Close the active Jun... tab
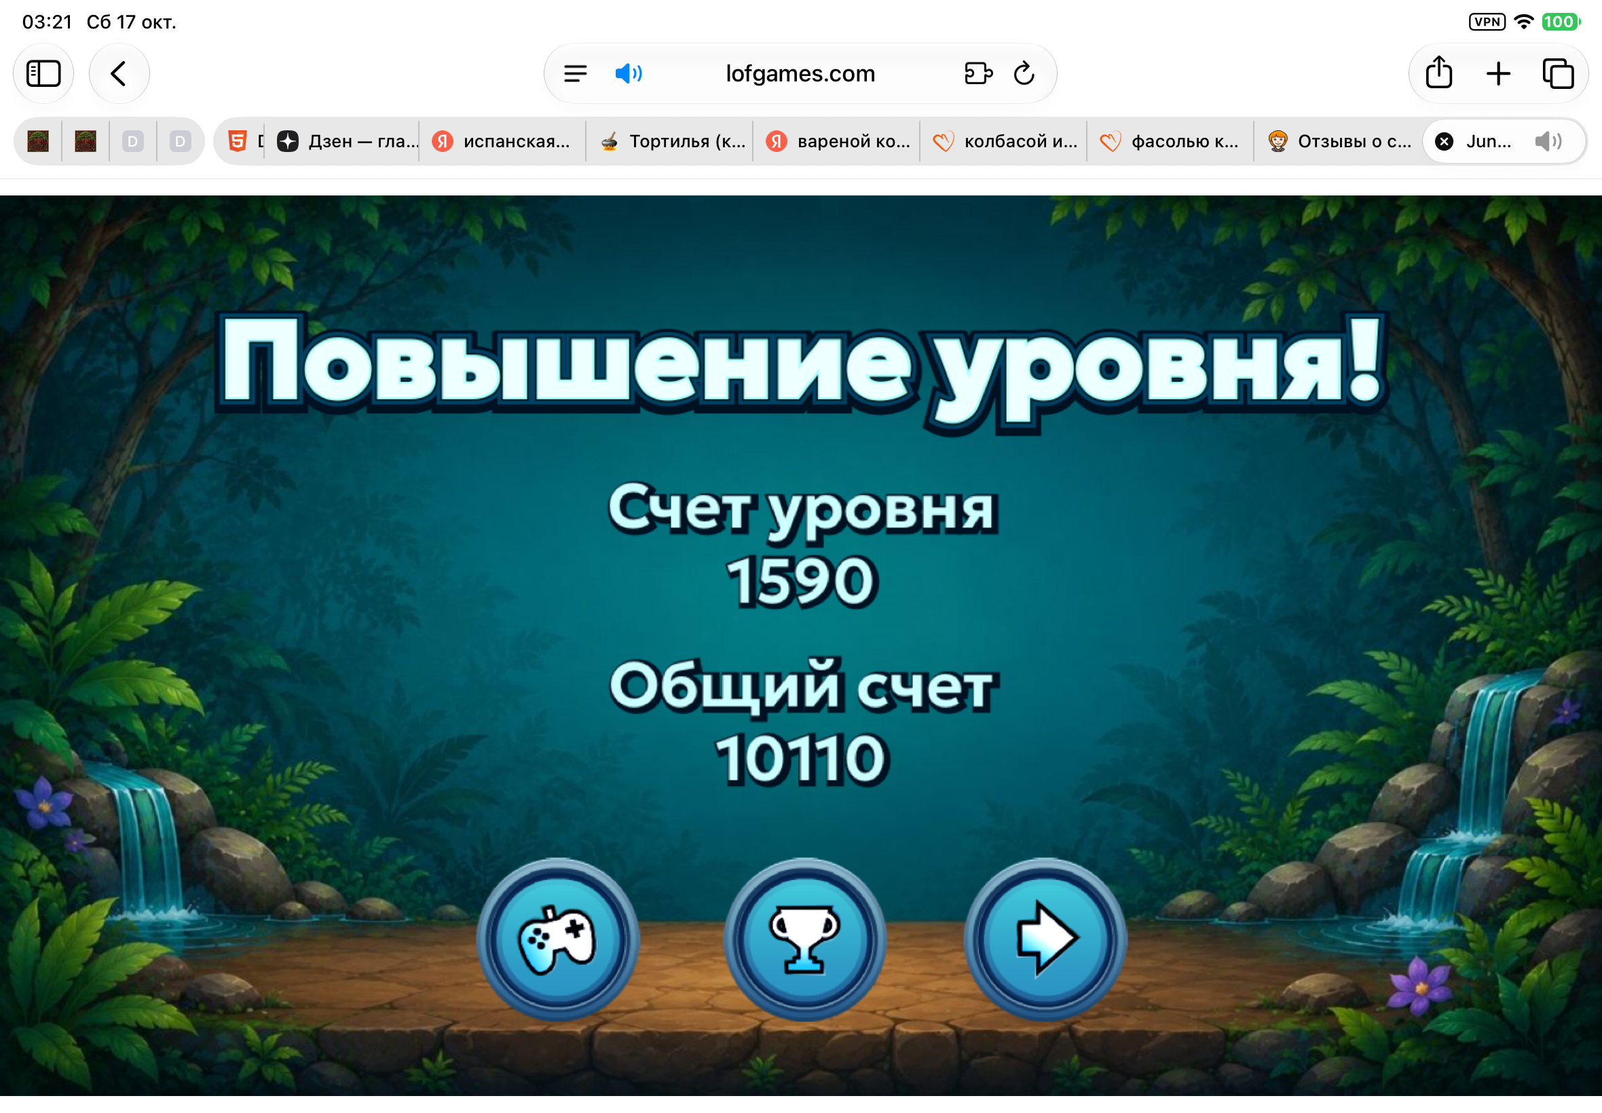 [1444, 142]
